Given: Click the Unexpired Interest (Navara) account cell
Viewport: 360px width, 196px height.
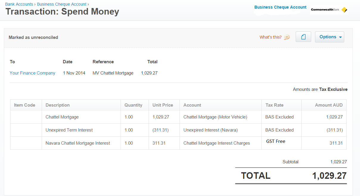Looking at the screenshot, I should [x=211, y=130].
